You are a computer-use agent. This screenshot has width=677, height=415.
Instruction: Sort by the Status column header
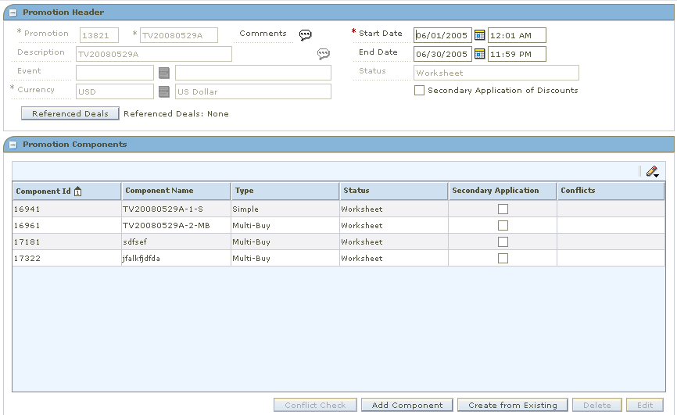pos(394,191)
